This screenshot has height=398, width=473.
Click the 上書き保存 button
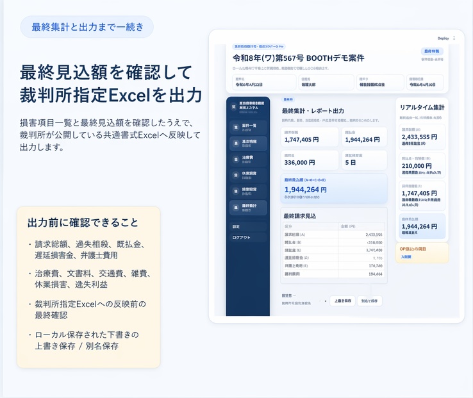[343, 301]
